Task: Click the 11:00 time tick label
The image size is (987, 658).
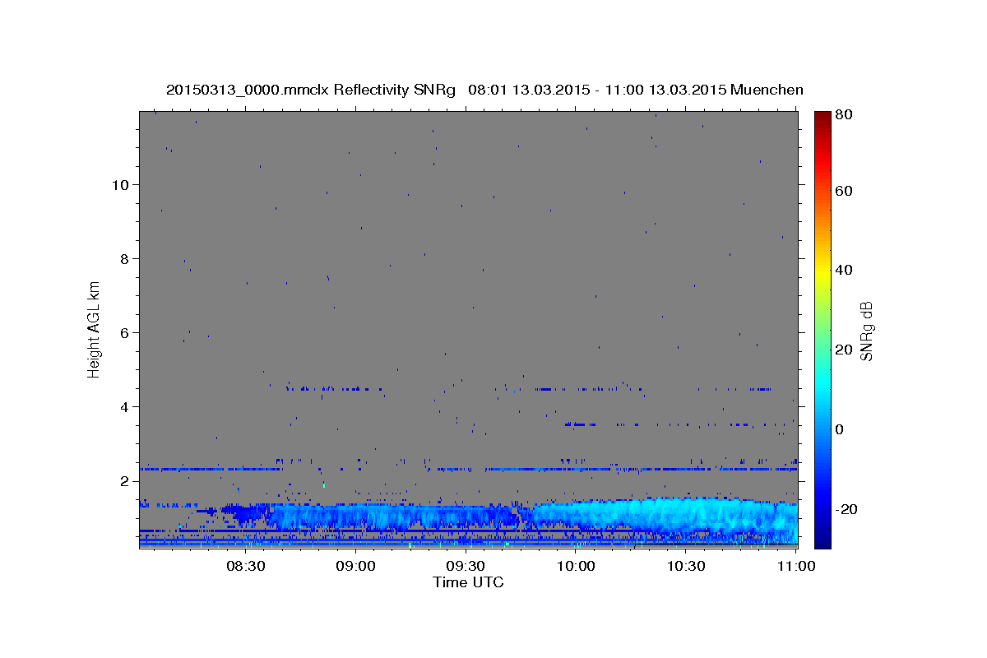Action: click(796, 566)
